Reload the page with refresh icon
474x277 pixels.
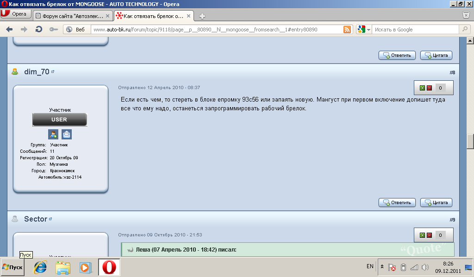point(39,29)
